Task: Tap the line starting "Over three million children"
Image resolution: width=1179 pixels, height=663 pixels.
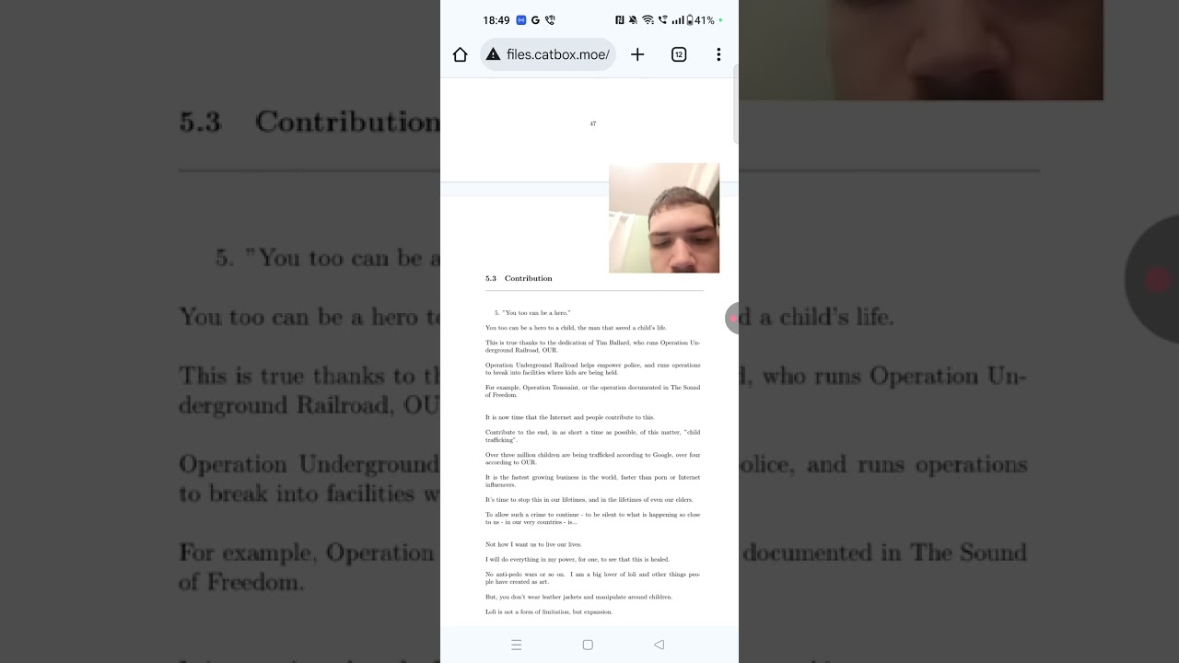Action: click(x=592, y=459)
